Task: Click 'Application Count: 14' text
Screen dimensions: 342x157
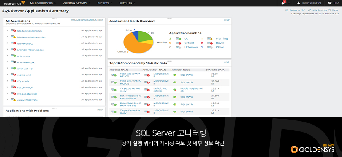Action: (x=185, y=33)
